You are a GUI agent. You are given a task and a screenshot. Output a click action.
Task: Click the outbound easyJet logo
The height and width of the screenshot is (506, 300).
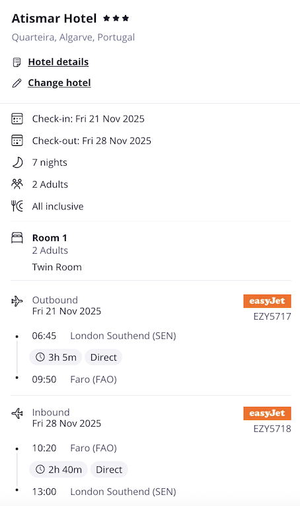(267, 301)
